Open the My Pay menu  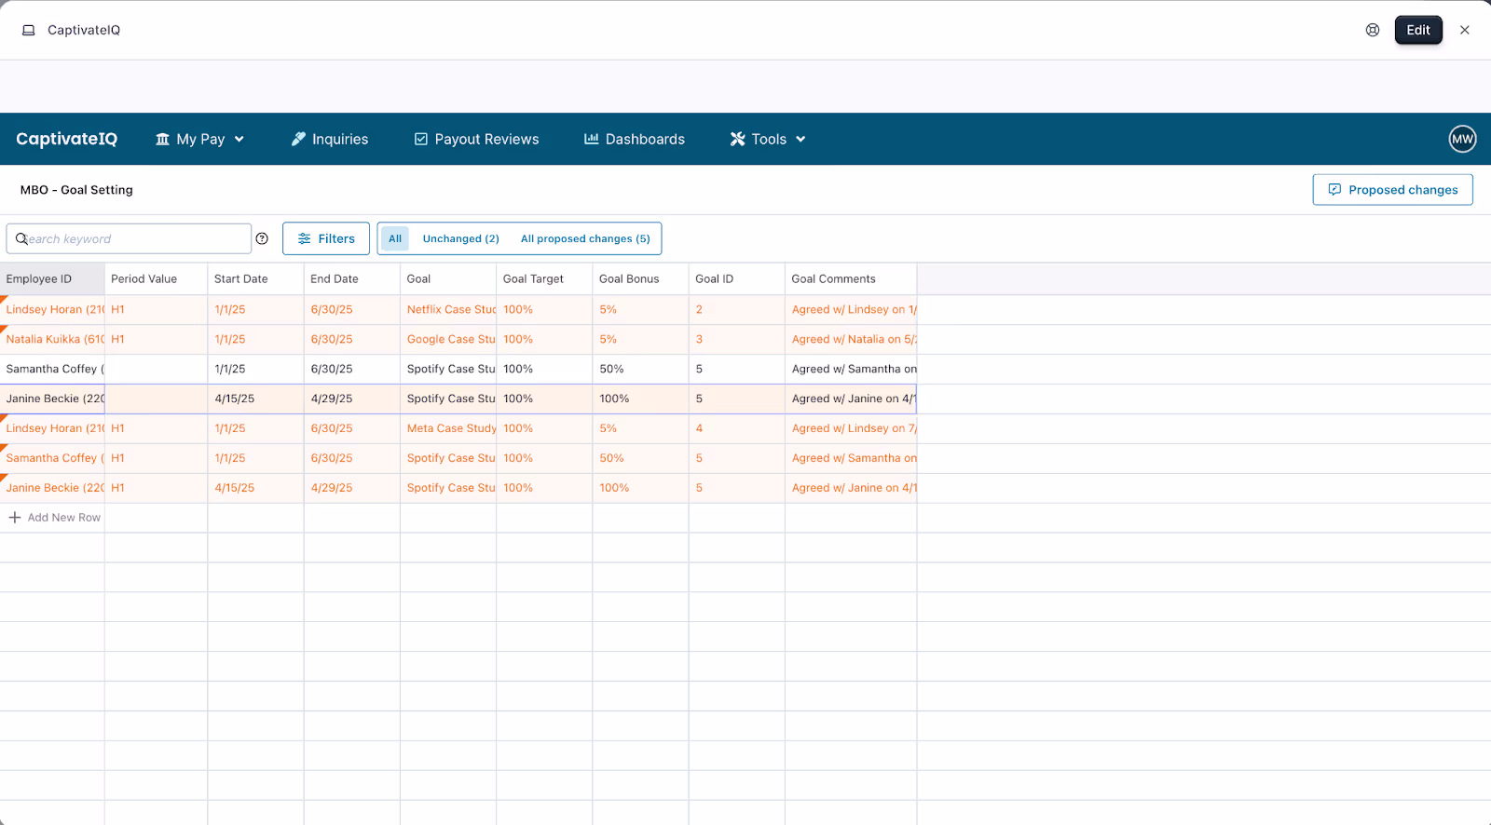(199, 139)
